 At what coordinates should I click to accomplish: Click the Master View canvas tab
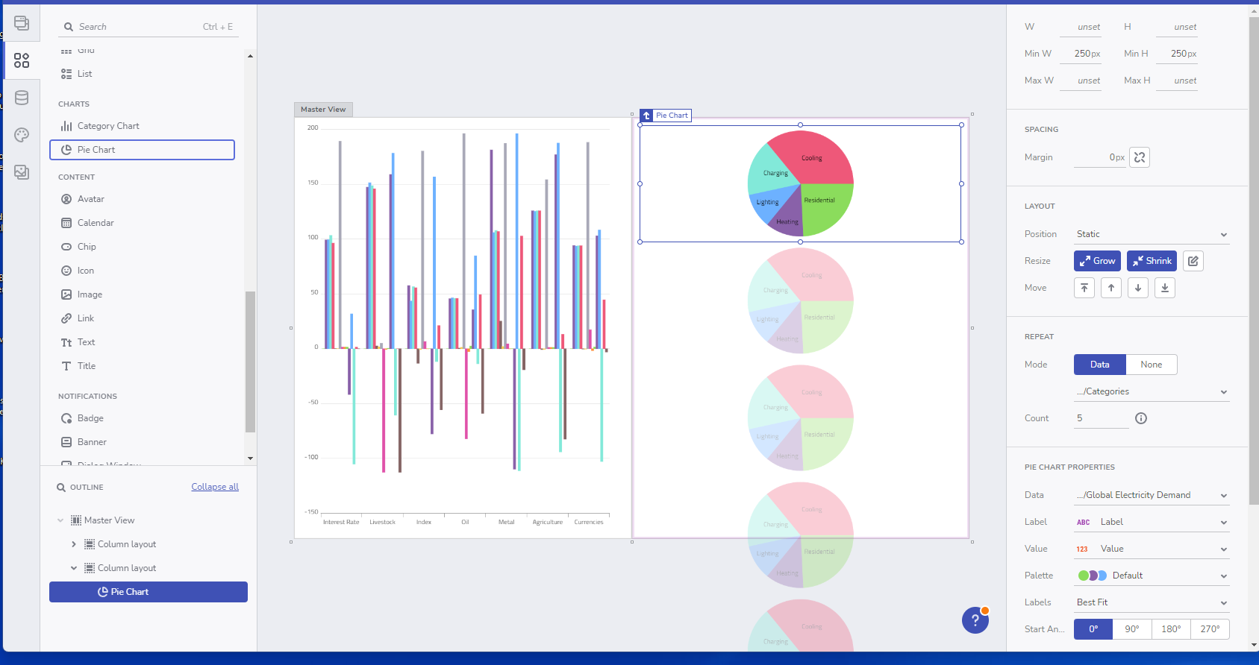pos(323,110)
